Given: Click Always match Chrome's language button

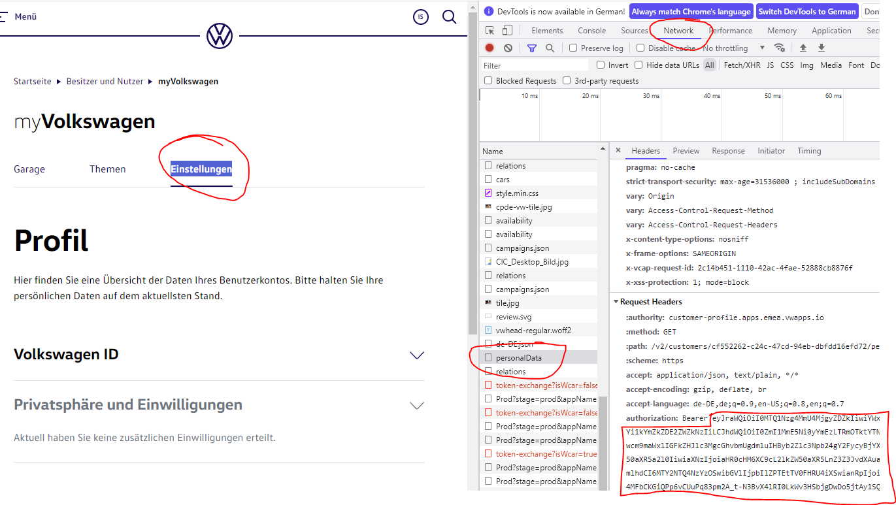Looking at the screenshot, I should (691, 12).
